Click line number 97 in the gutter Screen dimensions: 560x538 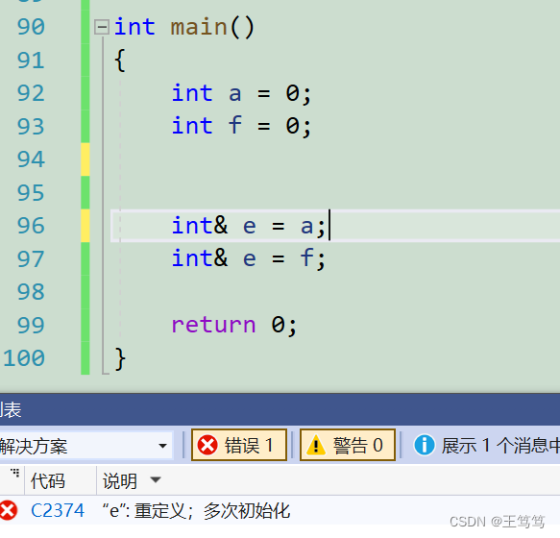pos(31,259)
